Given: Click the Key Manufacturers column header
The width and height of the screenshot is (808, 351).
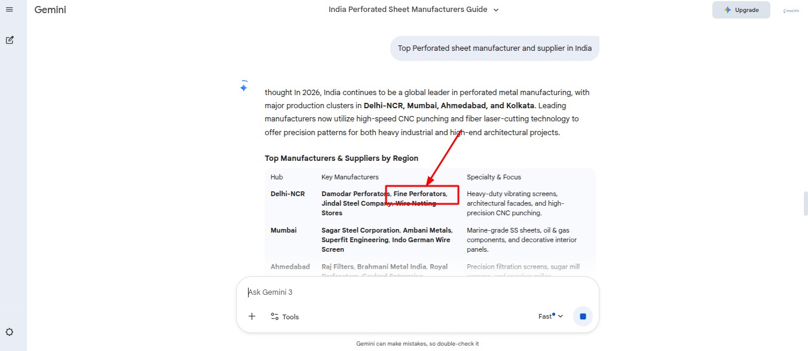Looking at the screenshot, I should [x=350, y=177].
